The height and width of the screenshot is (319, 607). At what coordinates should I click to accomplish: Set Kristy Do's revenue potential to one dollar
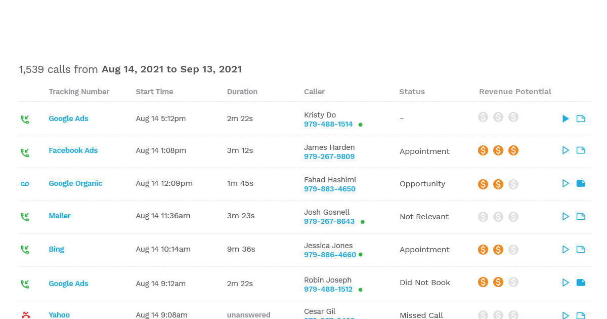click(x=483, y=117)
